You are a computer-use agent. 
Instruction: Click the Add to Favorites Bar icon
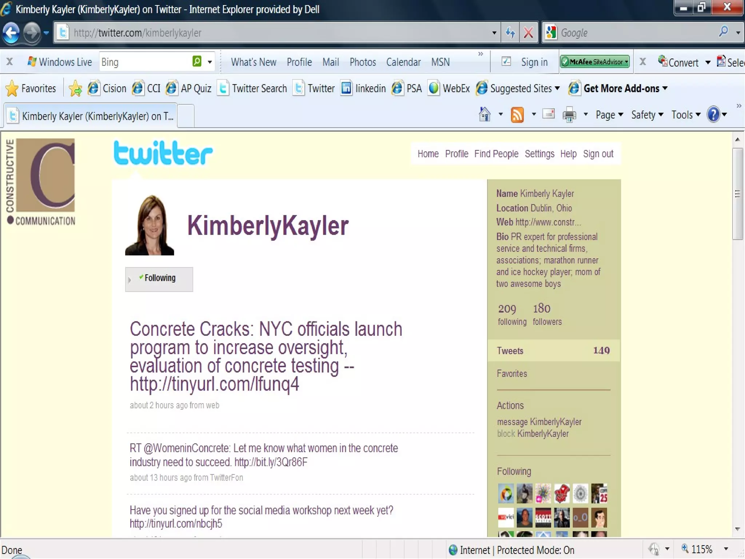(75, 88)
